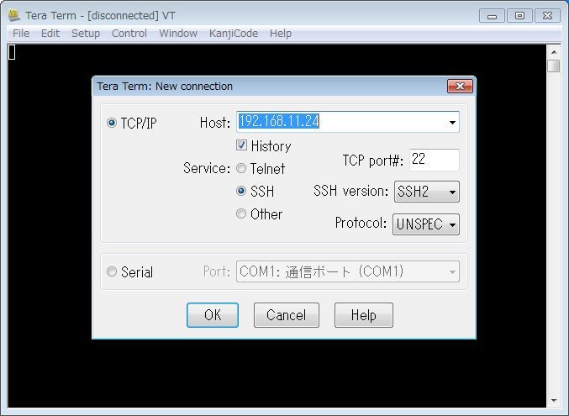Close the main Tera Term window

point(547,16)
